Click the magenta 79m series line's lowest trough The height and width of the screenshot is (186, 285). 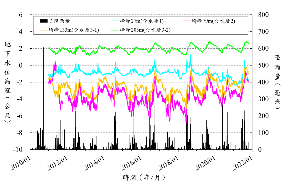(186, 122)
